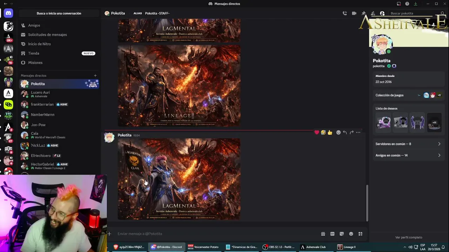Open Solicitudes de mensajes

(59, 35)
